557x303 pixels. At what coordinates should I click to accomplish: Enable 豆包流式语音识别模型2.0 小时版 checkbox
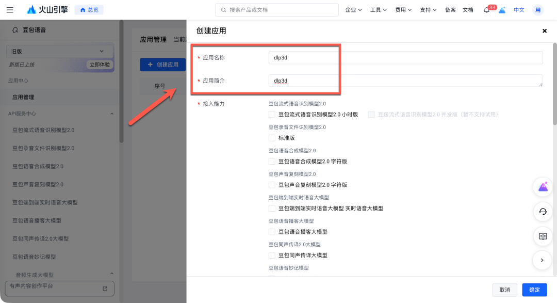point(272,115)
